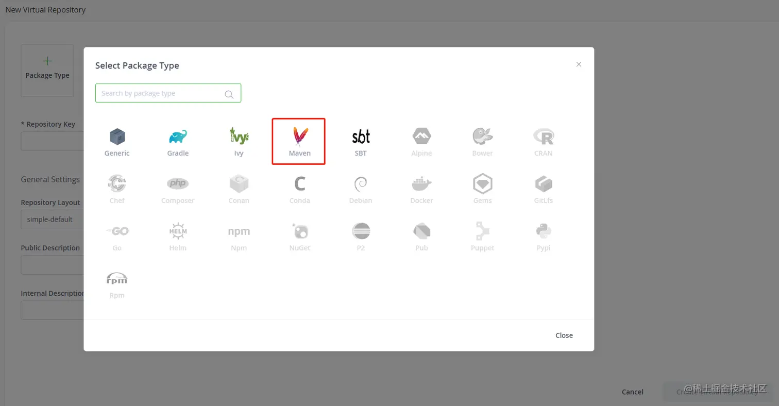This screenshot has width=779, height=406.
Task: Select the Pypi python icon
Action: 544,231
